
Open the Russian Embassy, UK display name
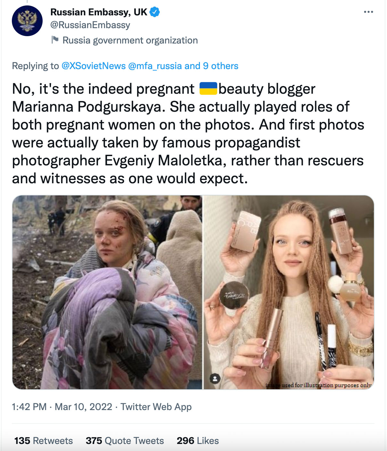pos(99,12)
